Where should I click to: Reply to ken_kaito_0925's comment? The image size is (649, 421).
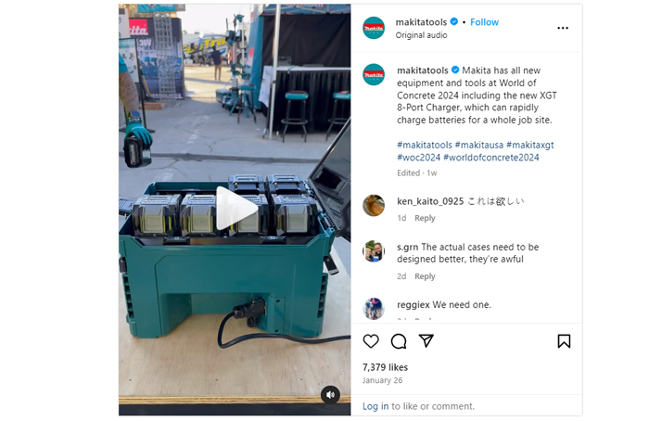point(425,218)
